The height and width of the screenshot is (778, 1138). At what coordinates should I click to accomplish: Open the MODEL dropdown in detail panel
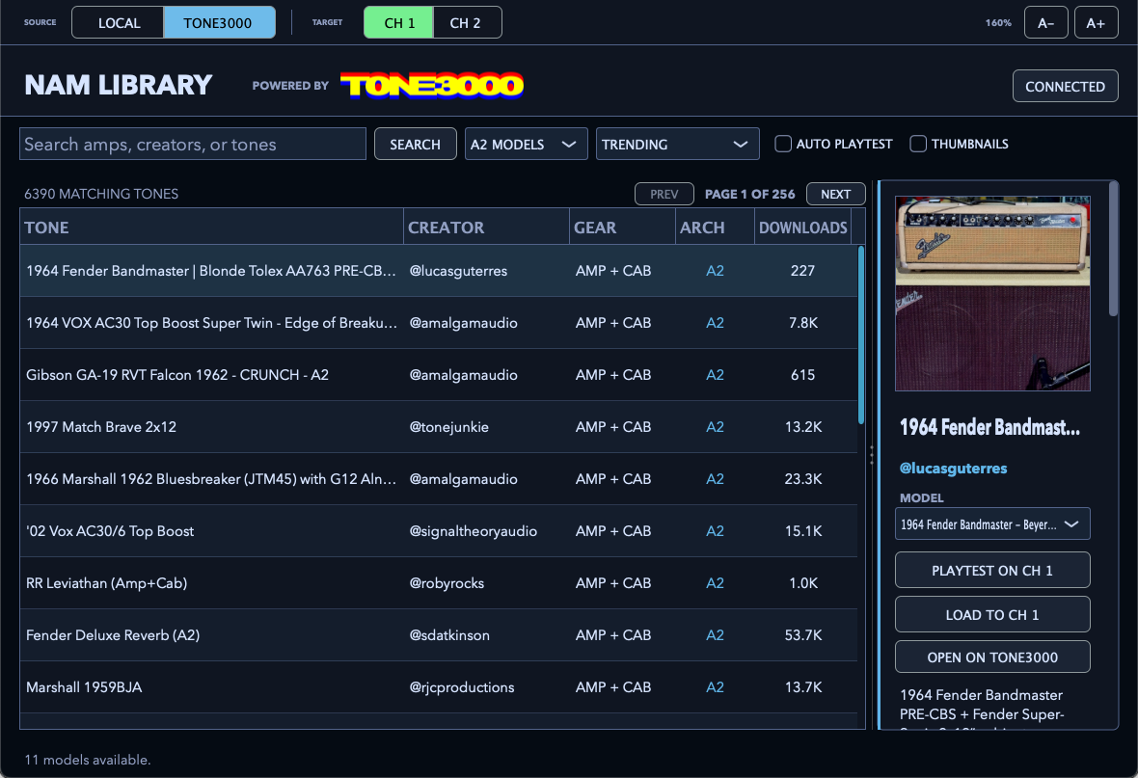[992, 524]
